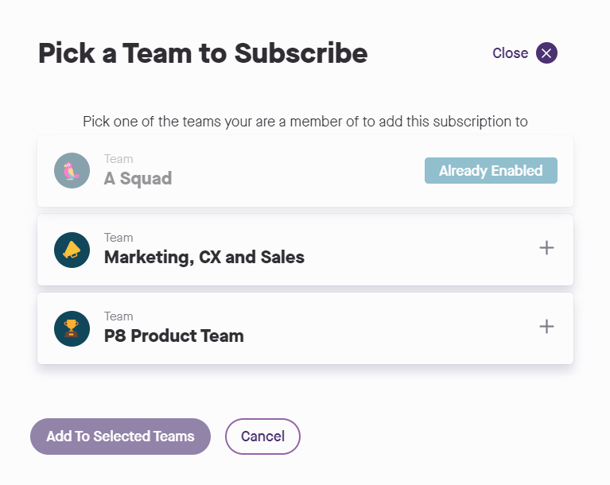The image size is (610, 485).
Task: Click the P8 Product Team trophy avatar
Action: tap(72, 328)
